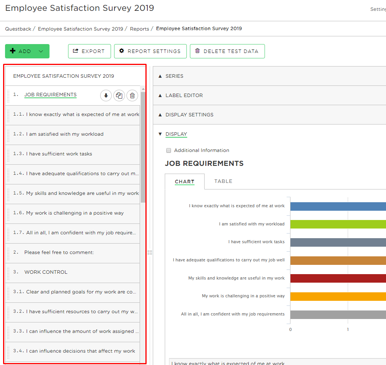Click the gray bar for confident with job requirements
Image resolution: width=386 pixels, height=365 pixels.
click(338, 315)
